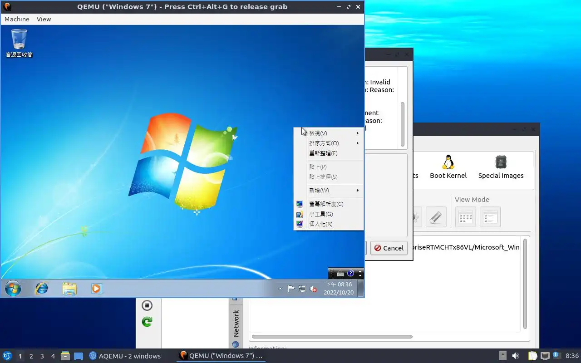
Task: Open Action Center flag tray icon
Action: 291,289
